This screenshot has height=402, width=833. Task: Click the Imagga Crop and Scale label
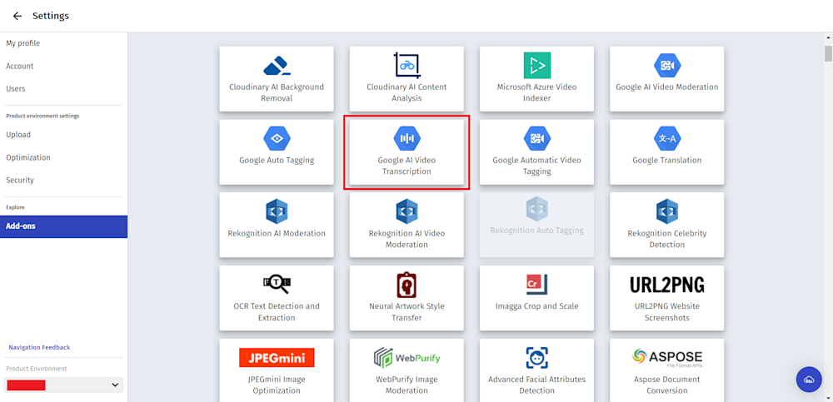coord(537,306)
